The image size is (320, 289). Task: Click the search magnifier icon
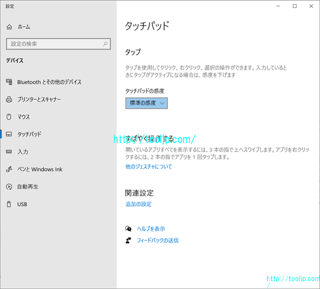pyautogui.click(x=105, y=44)
